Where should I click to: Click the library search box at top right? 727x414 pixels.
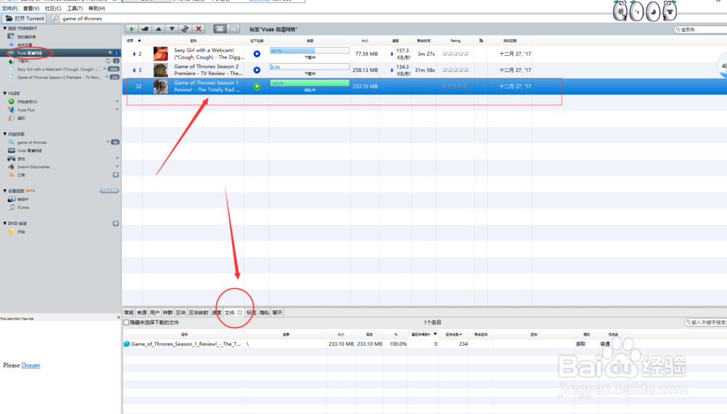click(x=701, y=30)
